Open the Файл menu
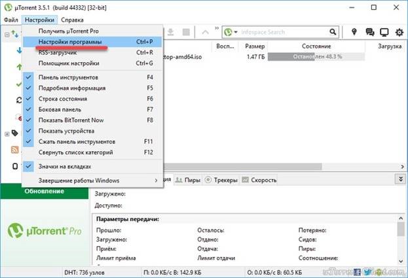Viewport: 408px width, 278px height. click(x=11, y=20)
